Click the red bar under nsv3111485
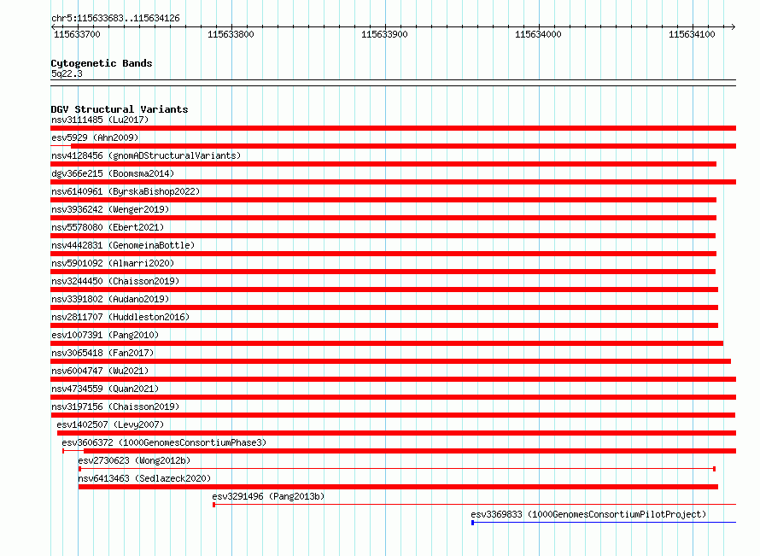The image size is (760, 556). (x=393, y=128)
